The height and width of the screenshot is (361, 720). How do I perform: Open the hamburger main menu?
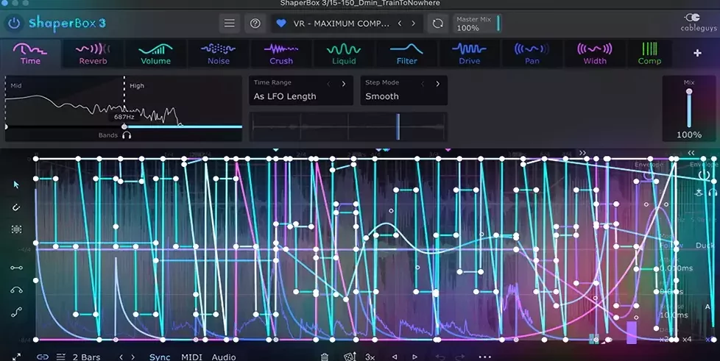point(229,23)
